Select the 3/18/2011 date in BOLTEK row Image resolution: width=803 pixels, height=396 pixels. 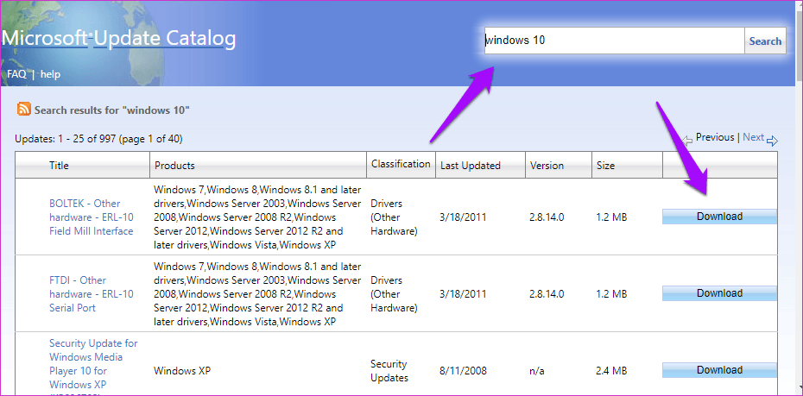(x=464, y=217)
